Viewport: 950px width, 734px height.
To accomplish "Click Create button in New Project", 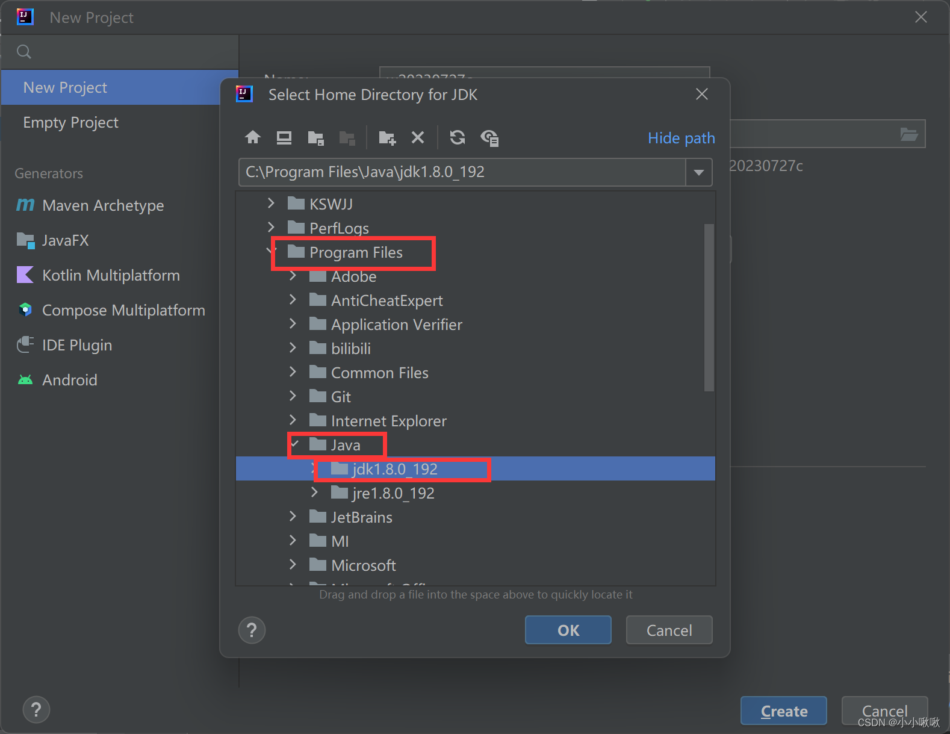I will point(783,711).
